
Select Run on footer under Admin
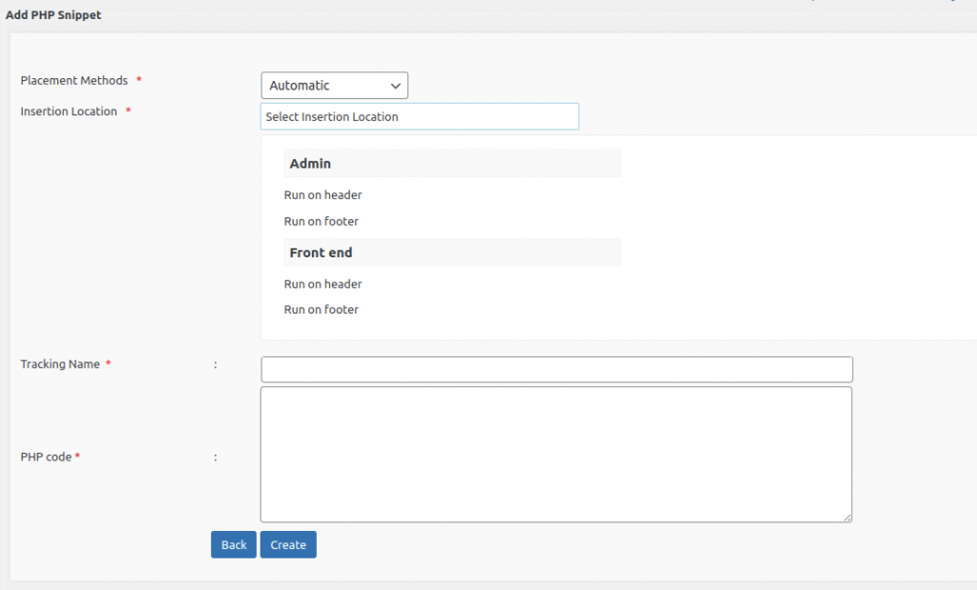322,220
